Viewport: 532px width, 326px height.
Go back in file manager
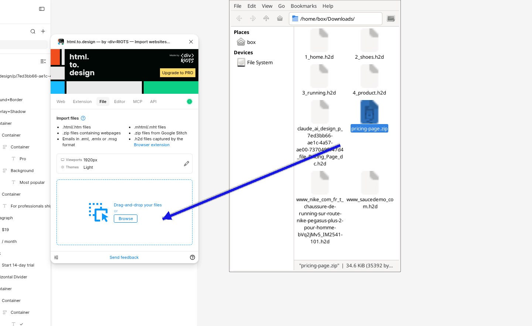click(239, 18)
